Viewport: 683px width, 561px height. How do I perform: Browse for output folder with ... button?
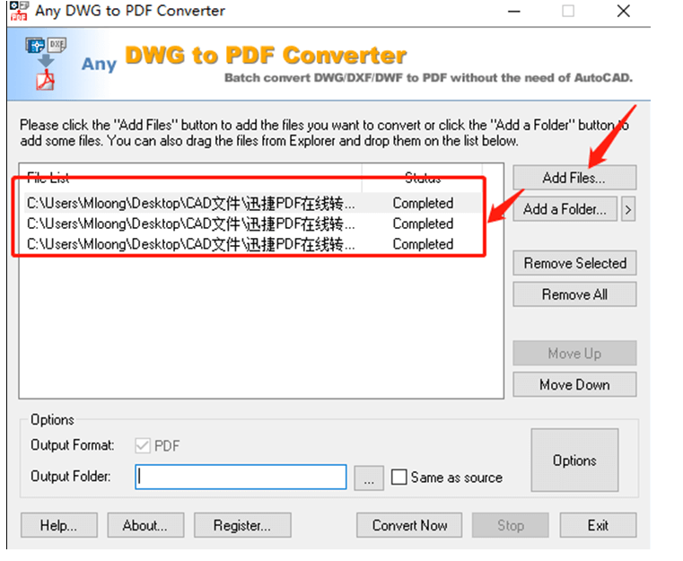point(369,478)
